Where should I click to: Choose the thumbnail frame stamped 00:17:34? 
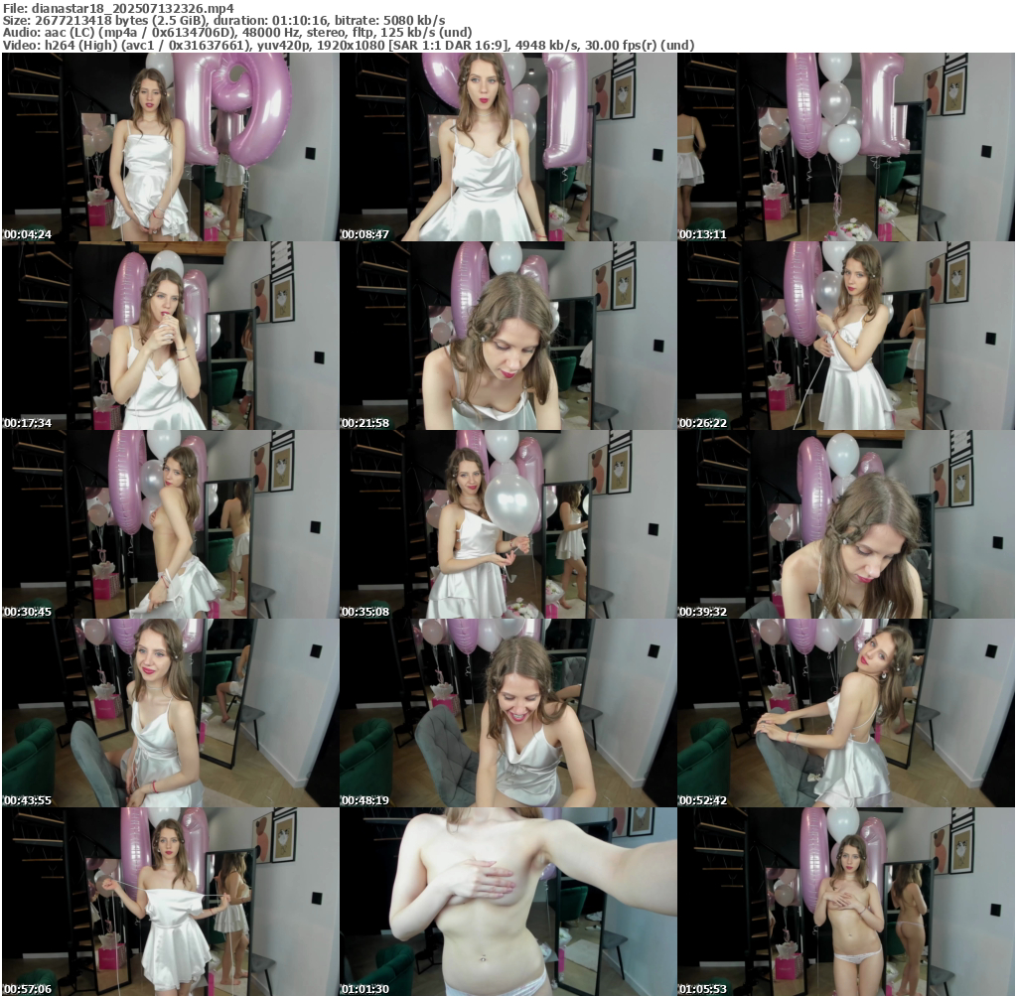coord(170,336)
